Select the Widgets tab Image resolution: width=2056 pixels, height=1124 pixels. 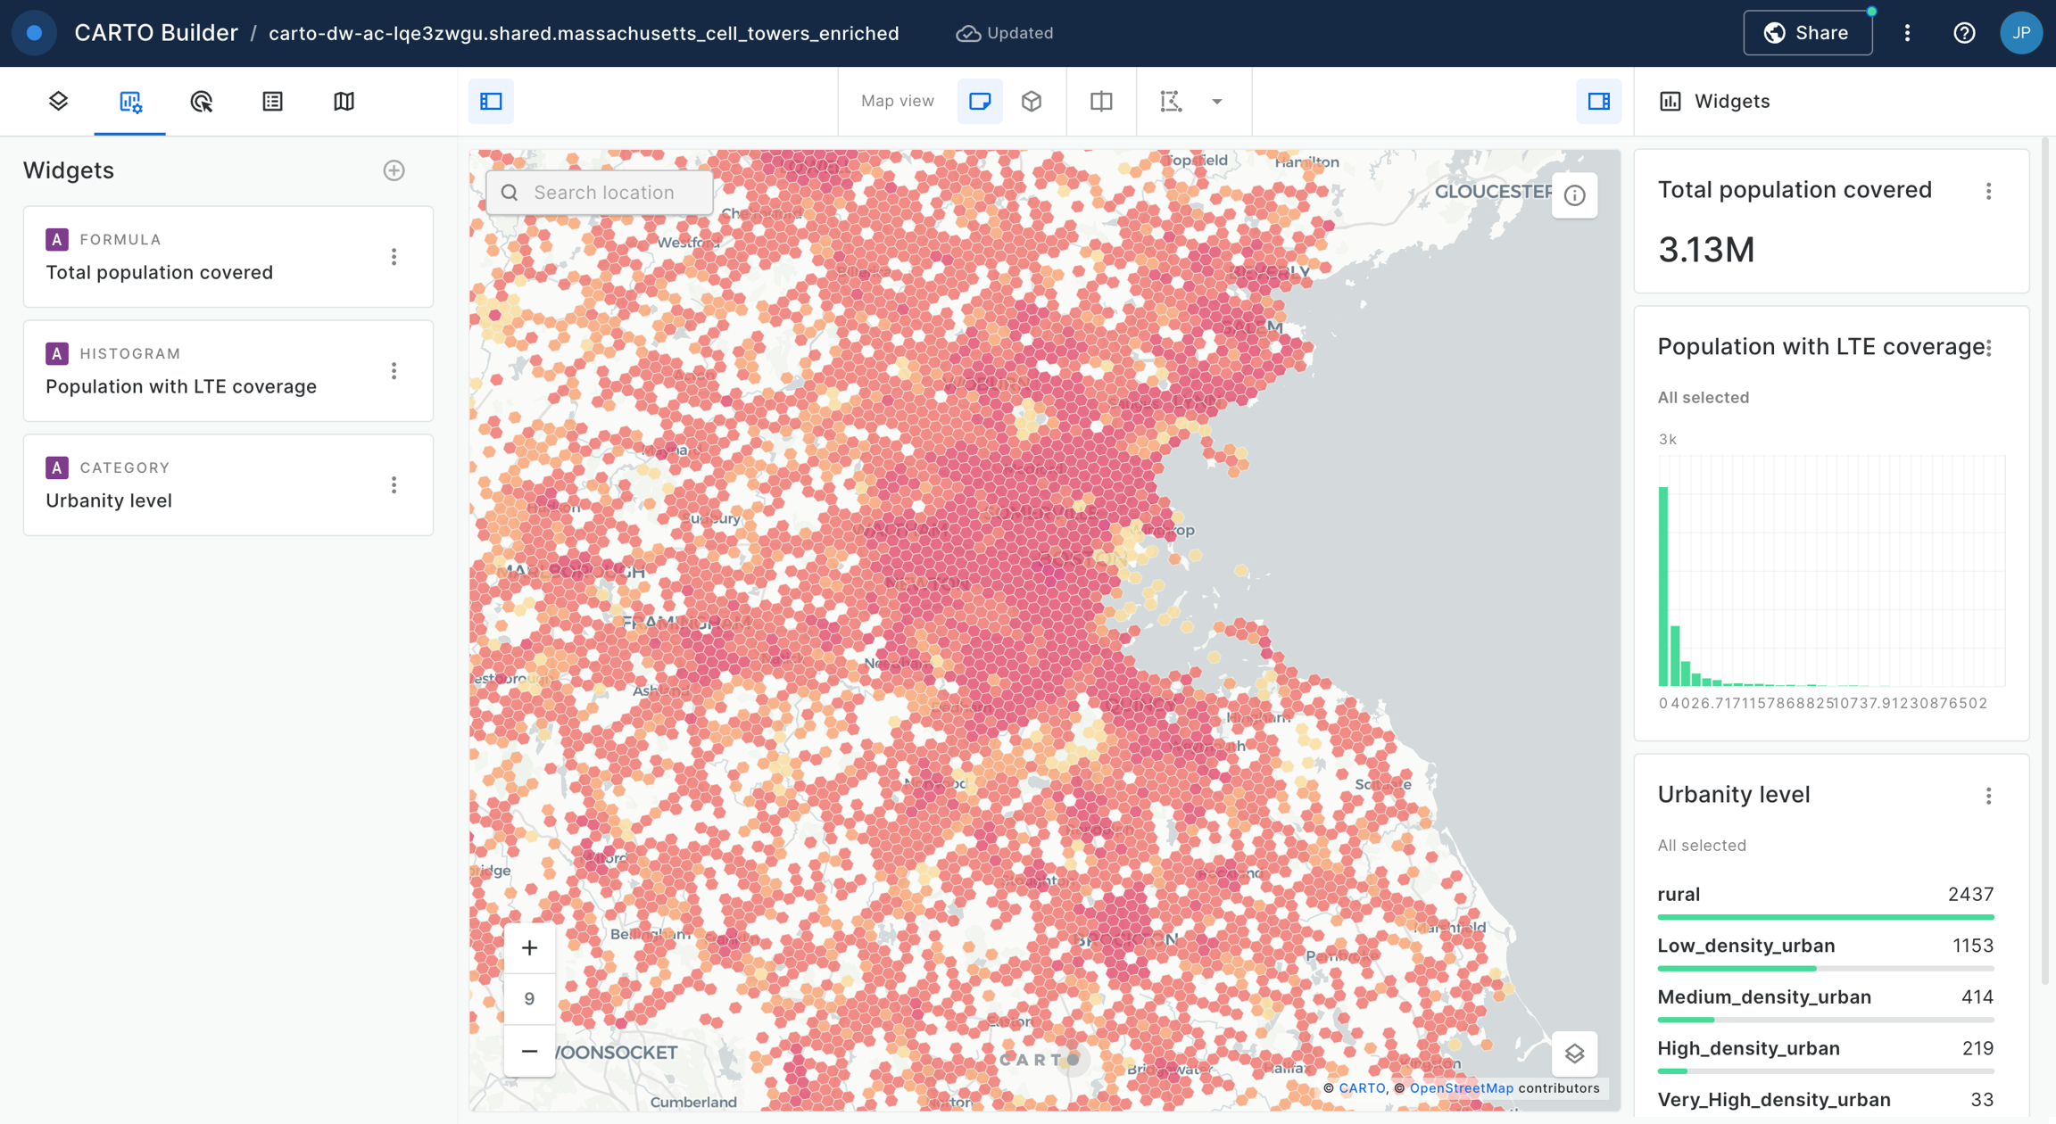coord(130,101)
